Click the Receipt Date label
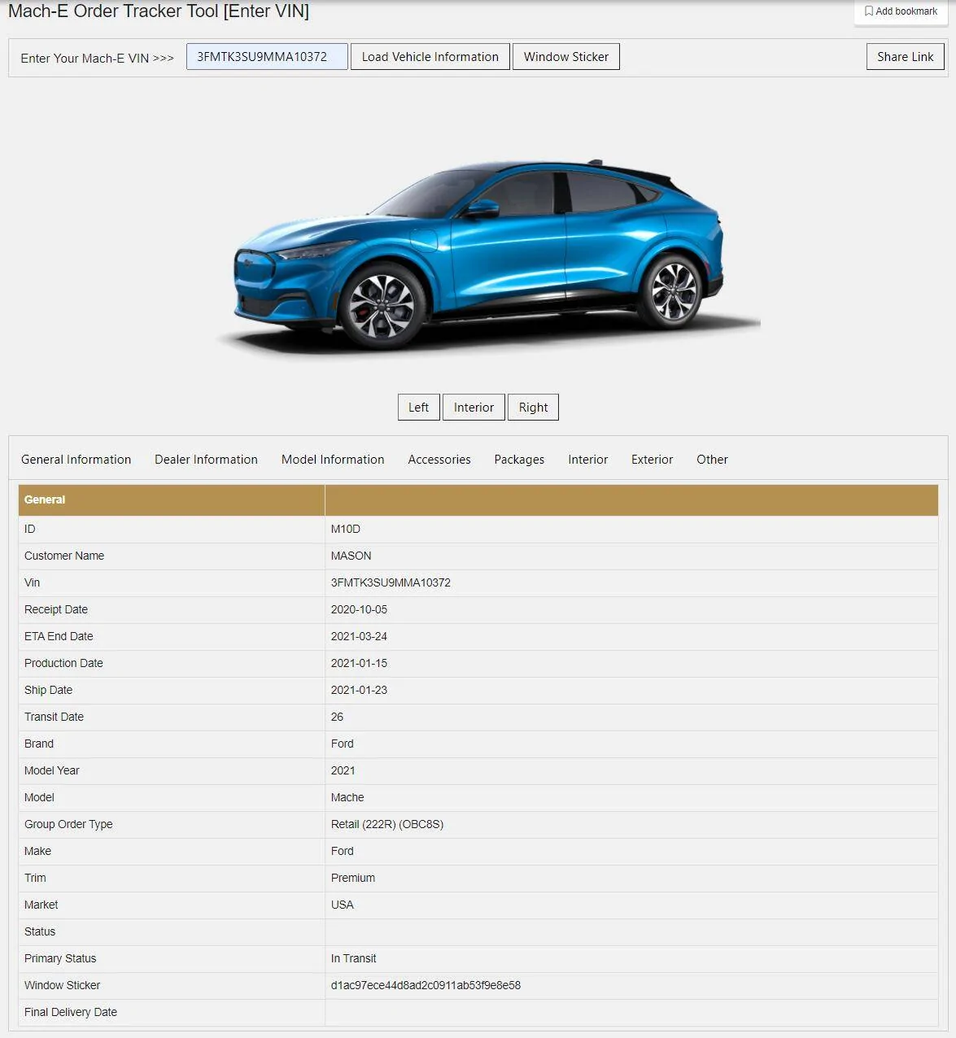 (56, 609)
